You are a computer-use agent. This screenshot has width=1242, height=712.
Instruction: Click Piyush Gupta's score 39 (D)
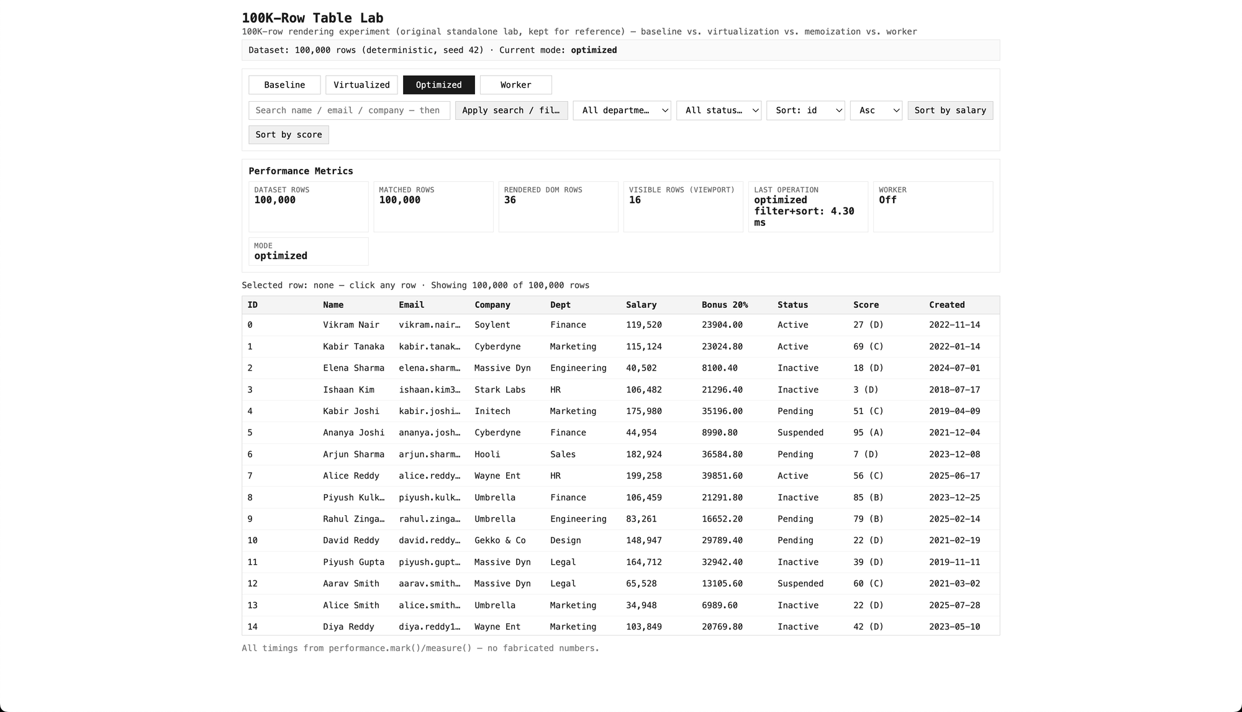point(868,562)
